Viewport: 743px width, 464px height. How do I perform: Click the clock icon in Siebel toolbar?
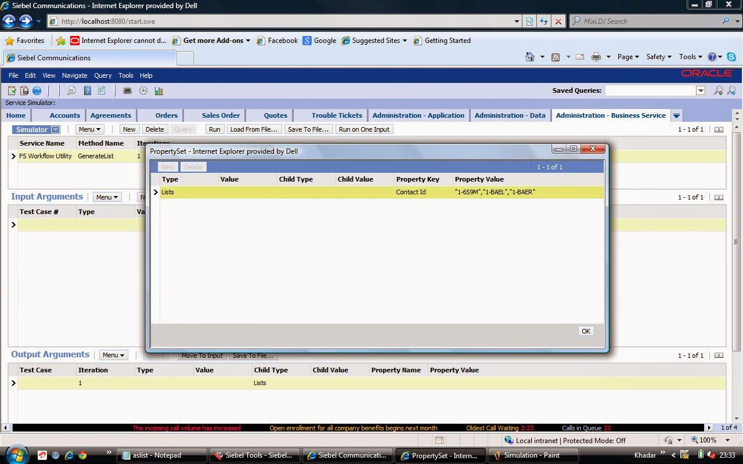(143, 90)
